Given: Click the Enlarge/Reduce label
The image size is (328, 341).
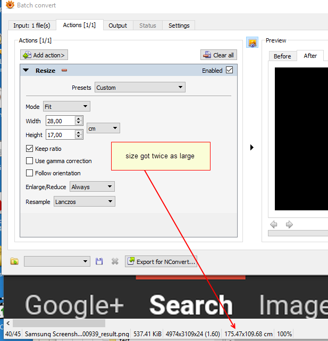Looking at the screenshot, I should [x=46, y=187].
